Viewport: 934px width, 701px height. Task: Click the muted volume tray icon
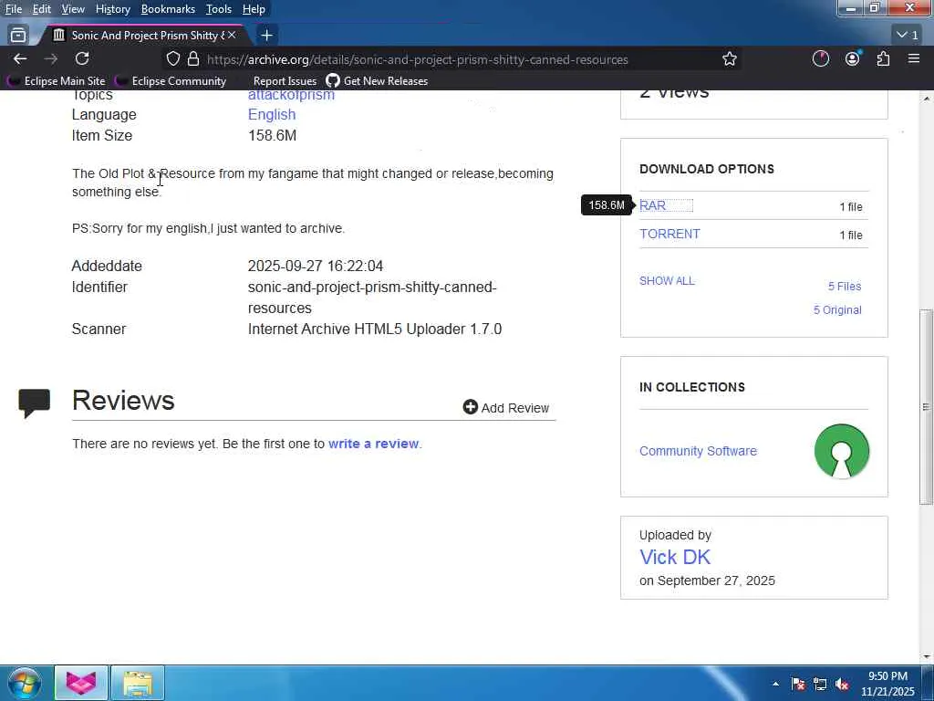pyautogui.click(x=842, y=684)
